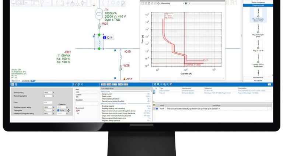Click the Message column header
The width and height of the screenshot is (283, 156).
(216, 105)
